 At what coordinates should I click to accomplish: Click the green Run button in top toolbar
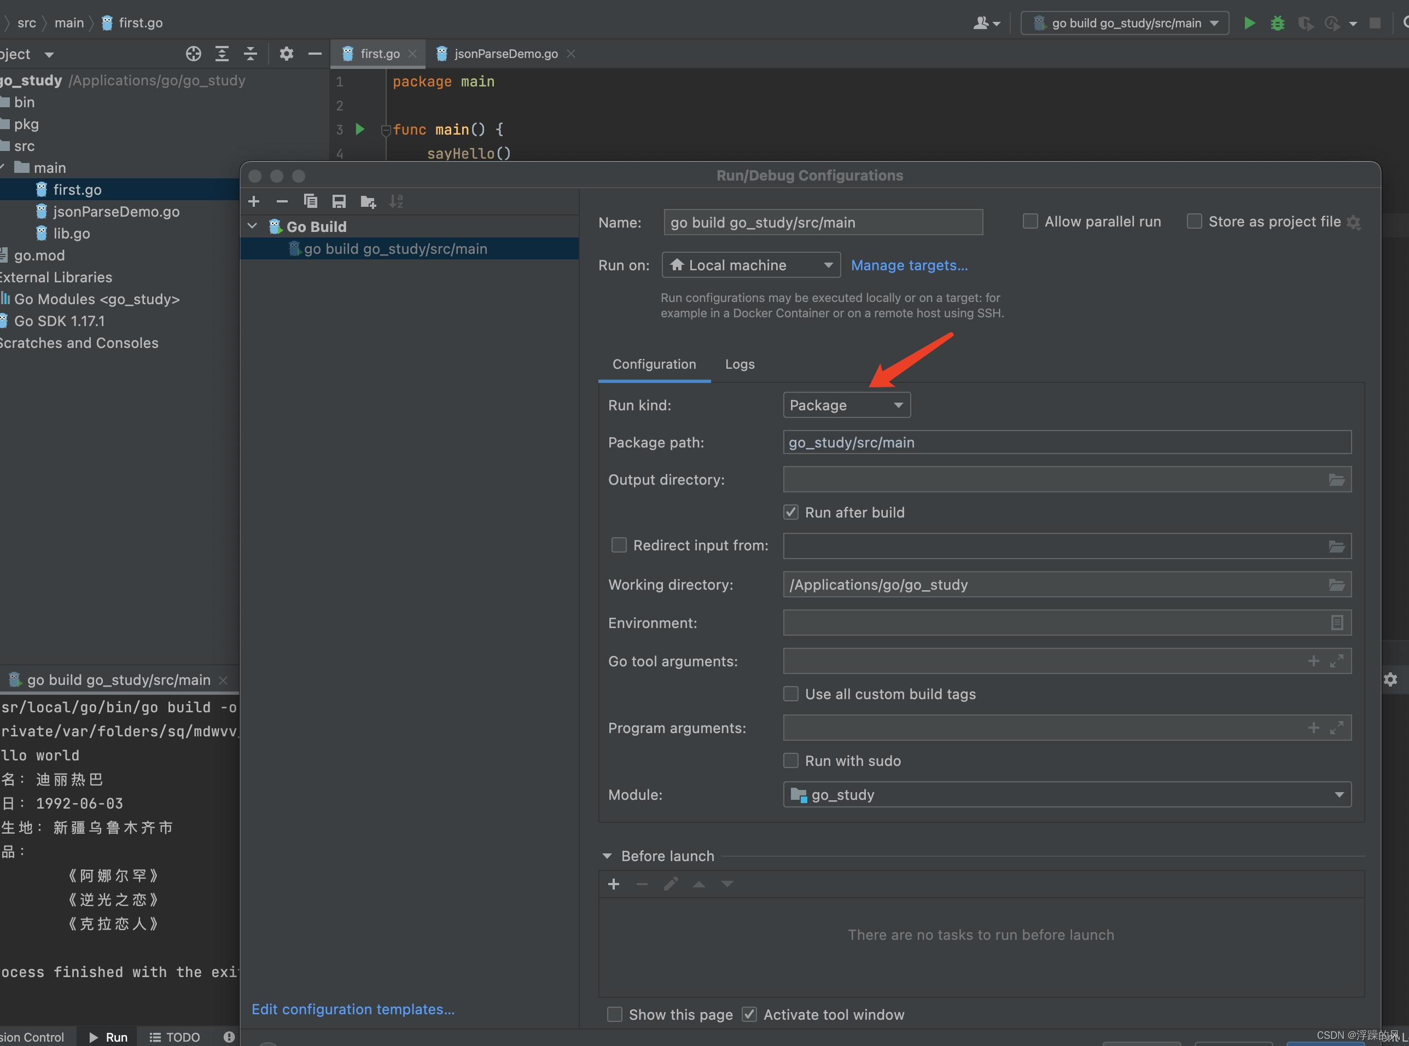(1249, 24)
